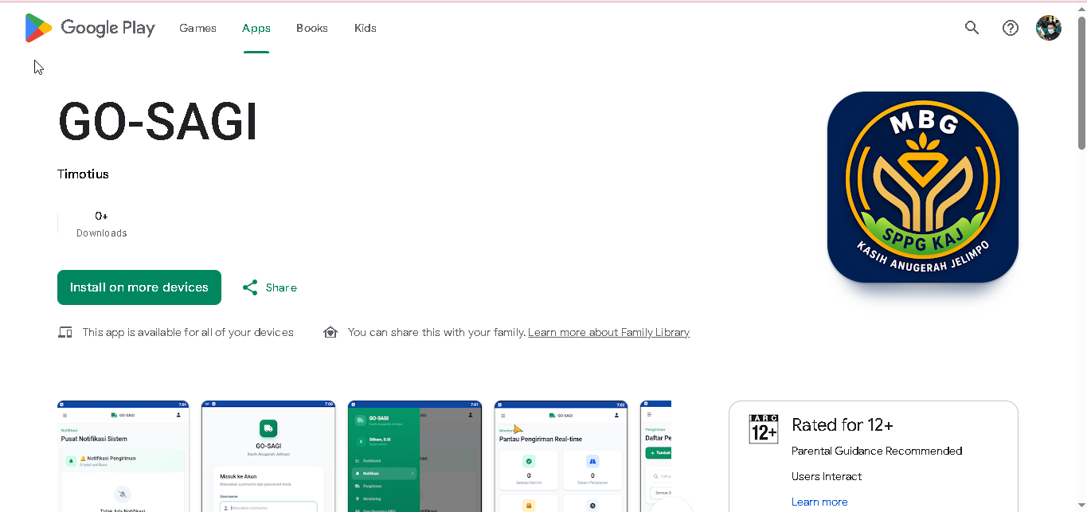
Task: Click the Share icon
Action: point(250,287)
